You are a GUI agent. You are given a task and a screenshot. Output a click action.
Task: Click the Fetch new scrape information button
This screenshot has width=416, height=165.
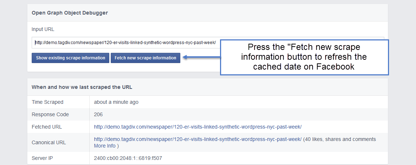[145, 58]
